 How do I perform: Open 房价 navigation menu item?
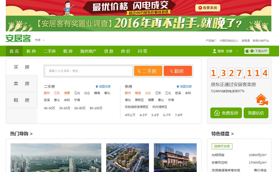[x=126, y=51]
